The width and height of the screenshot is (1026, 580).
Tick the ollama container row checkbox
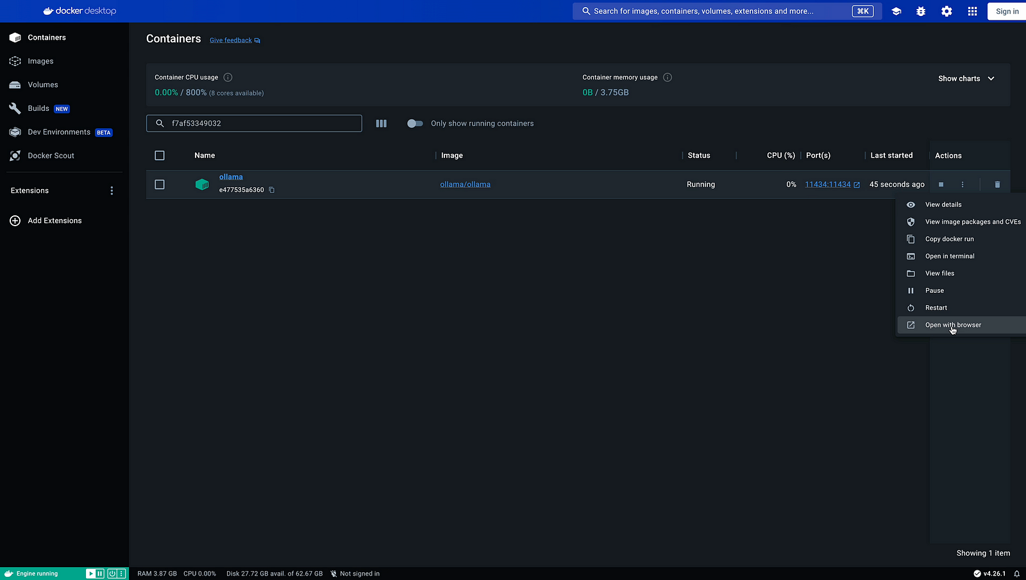tap(160, 185)
